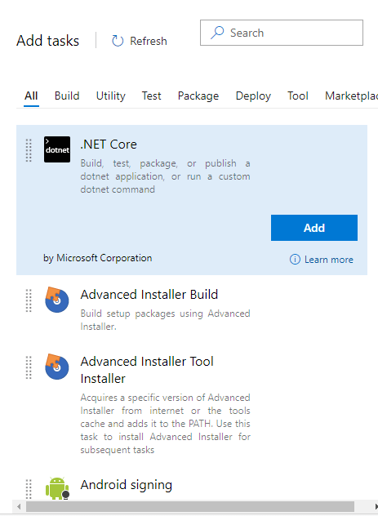Select Advanced Installer Tool Installer title

click(x=147, y=370)
